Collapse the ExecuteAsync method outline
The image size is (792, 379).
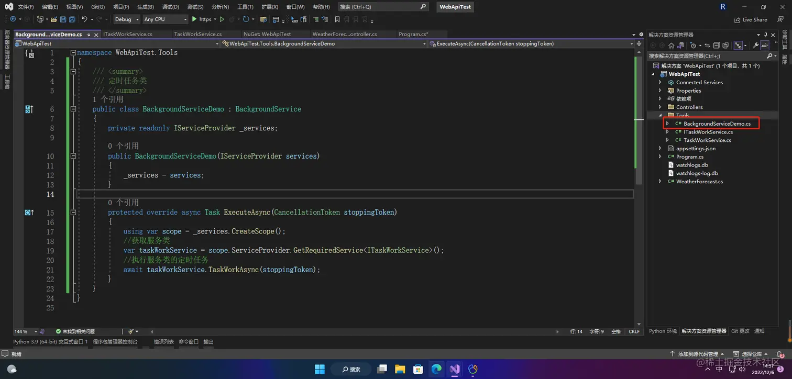pyautogui.click(x=73, y=213)
